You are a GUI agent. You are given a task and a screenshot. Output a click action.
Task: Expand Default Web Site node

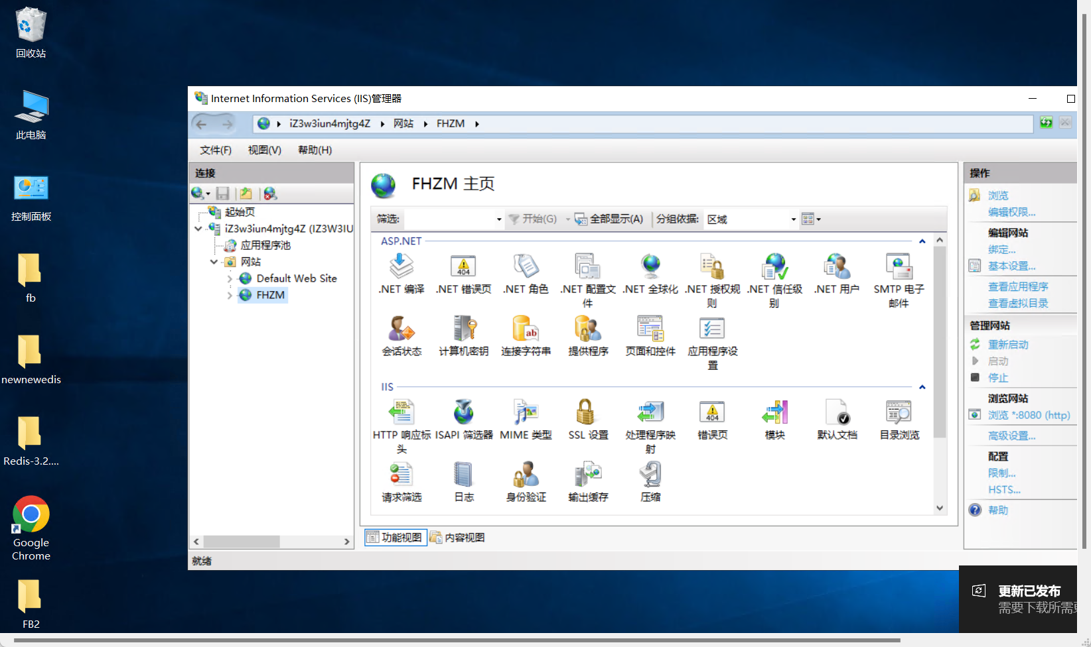point(230,279)
